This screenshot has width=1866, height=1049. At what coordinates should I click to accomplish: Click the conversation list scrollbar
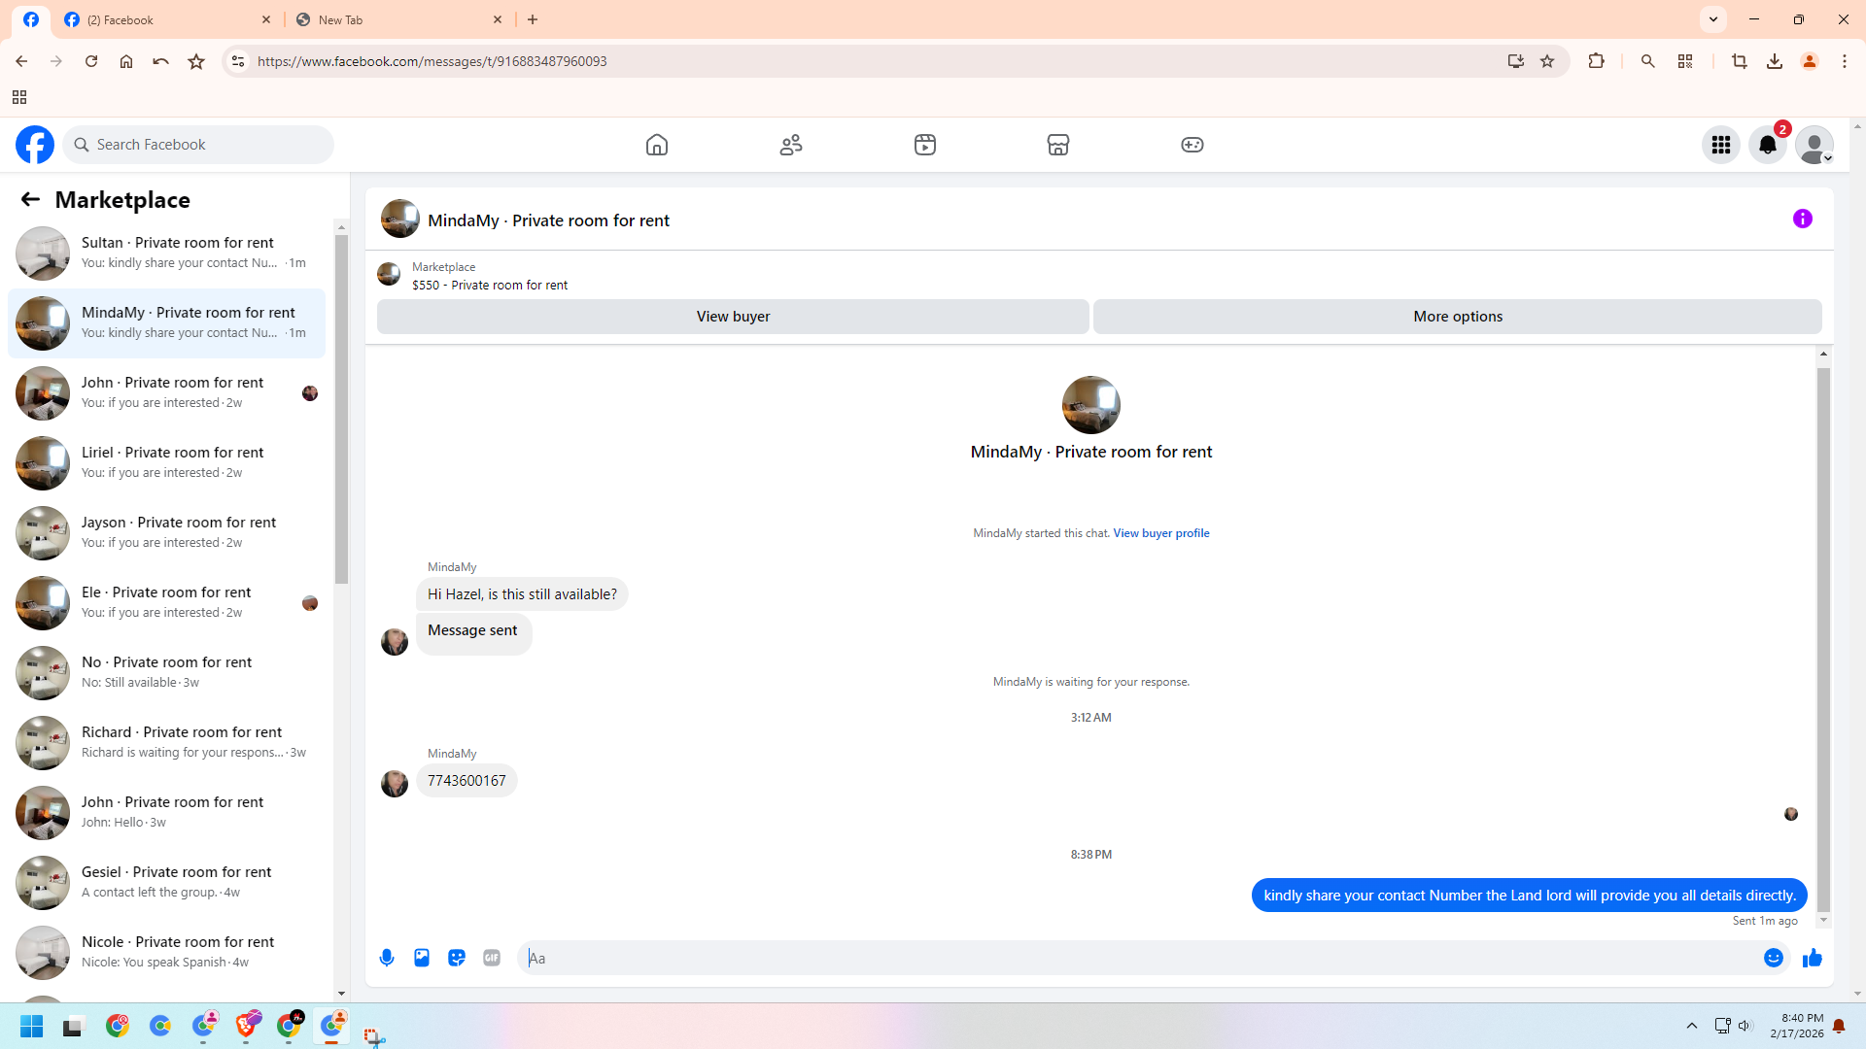point(341,408)
